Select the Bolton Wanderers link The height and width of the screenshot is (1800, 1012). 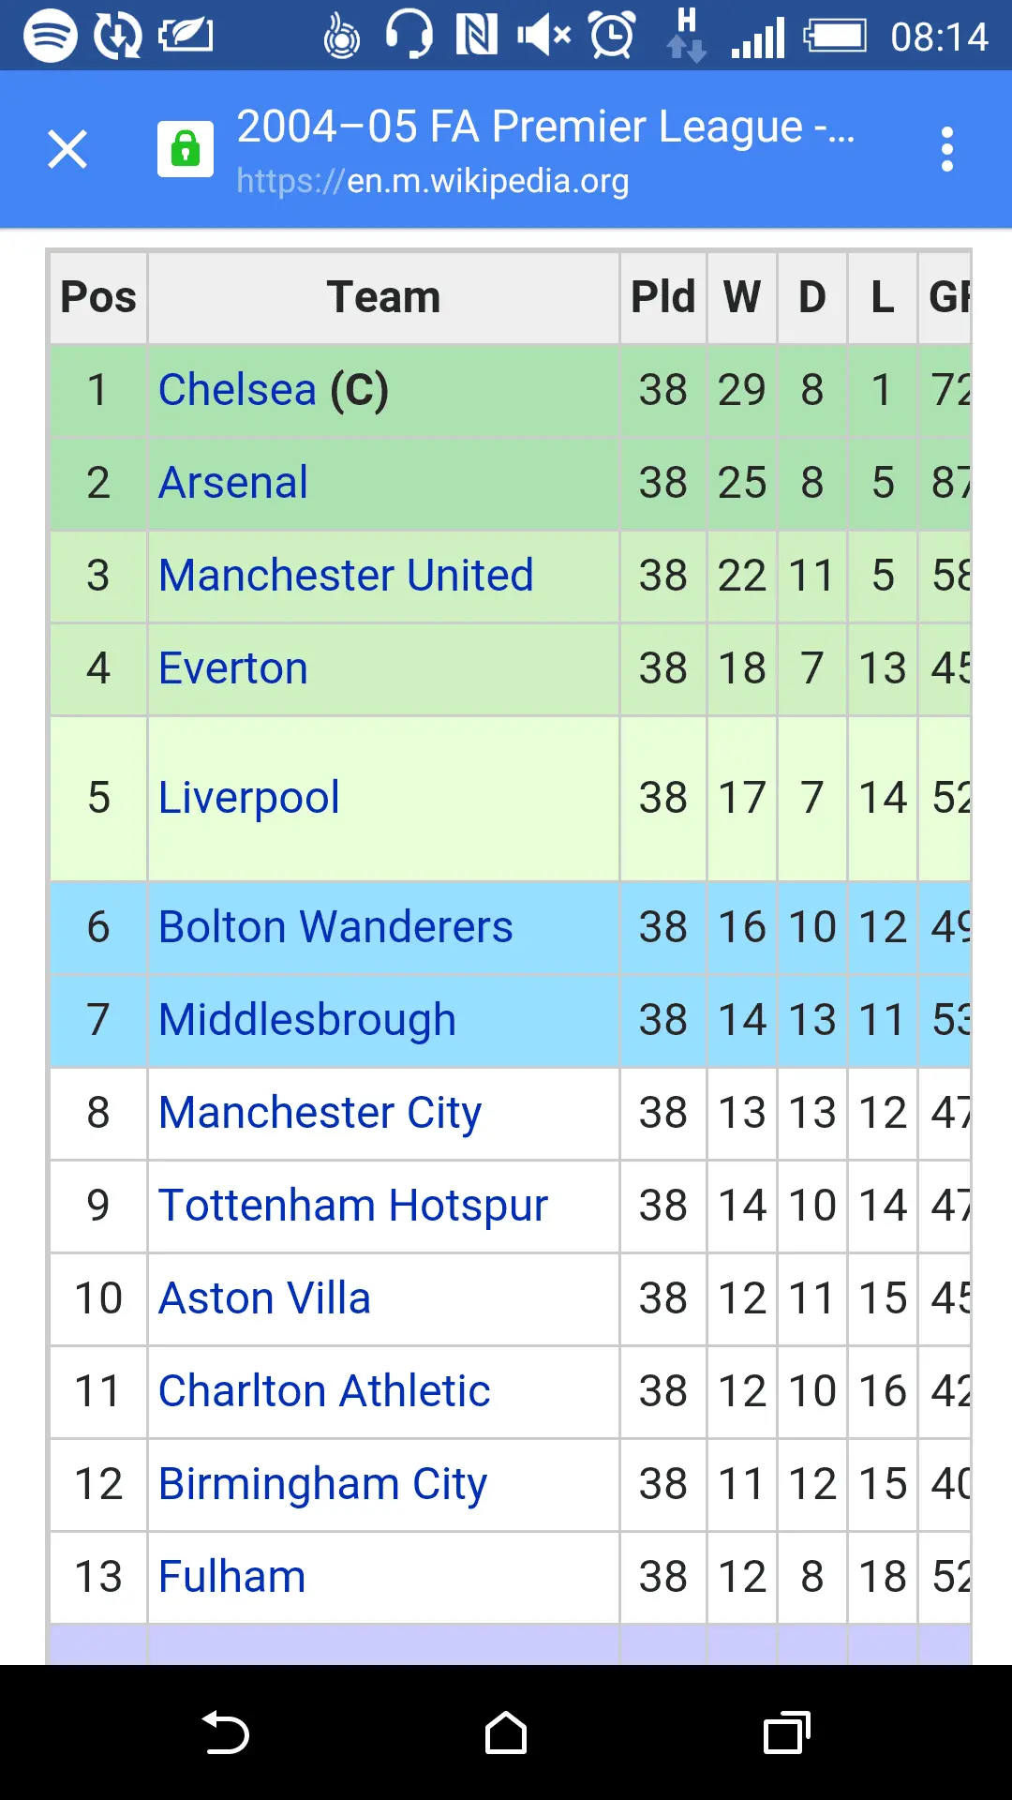coord(335,927)
